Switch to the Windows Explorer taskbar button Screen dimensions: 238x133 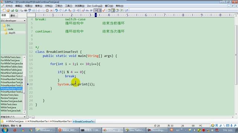45,130
